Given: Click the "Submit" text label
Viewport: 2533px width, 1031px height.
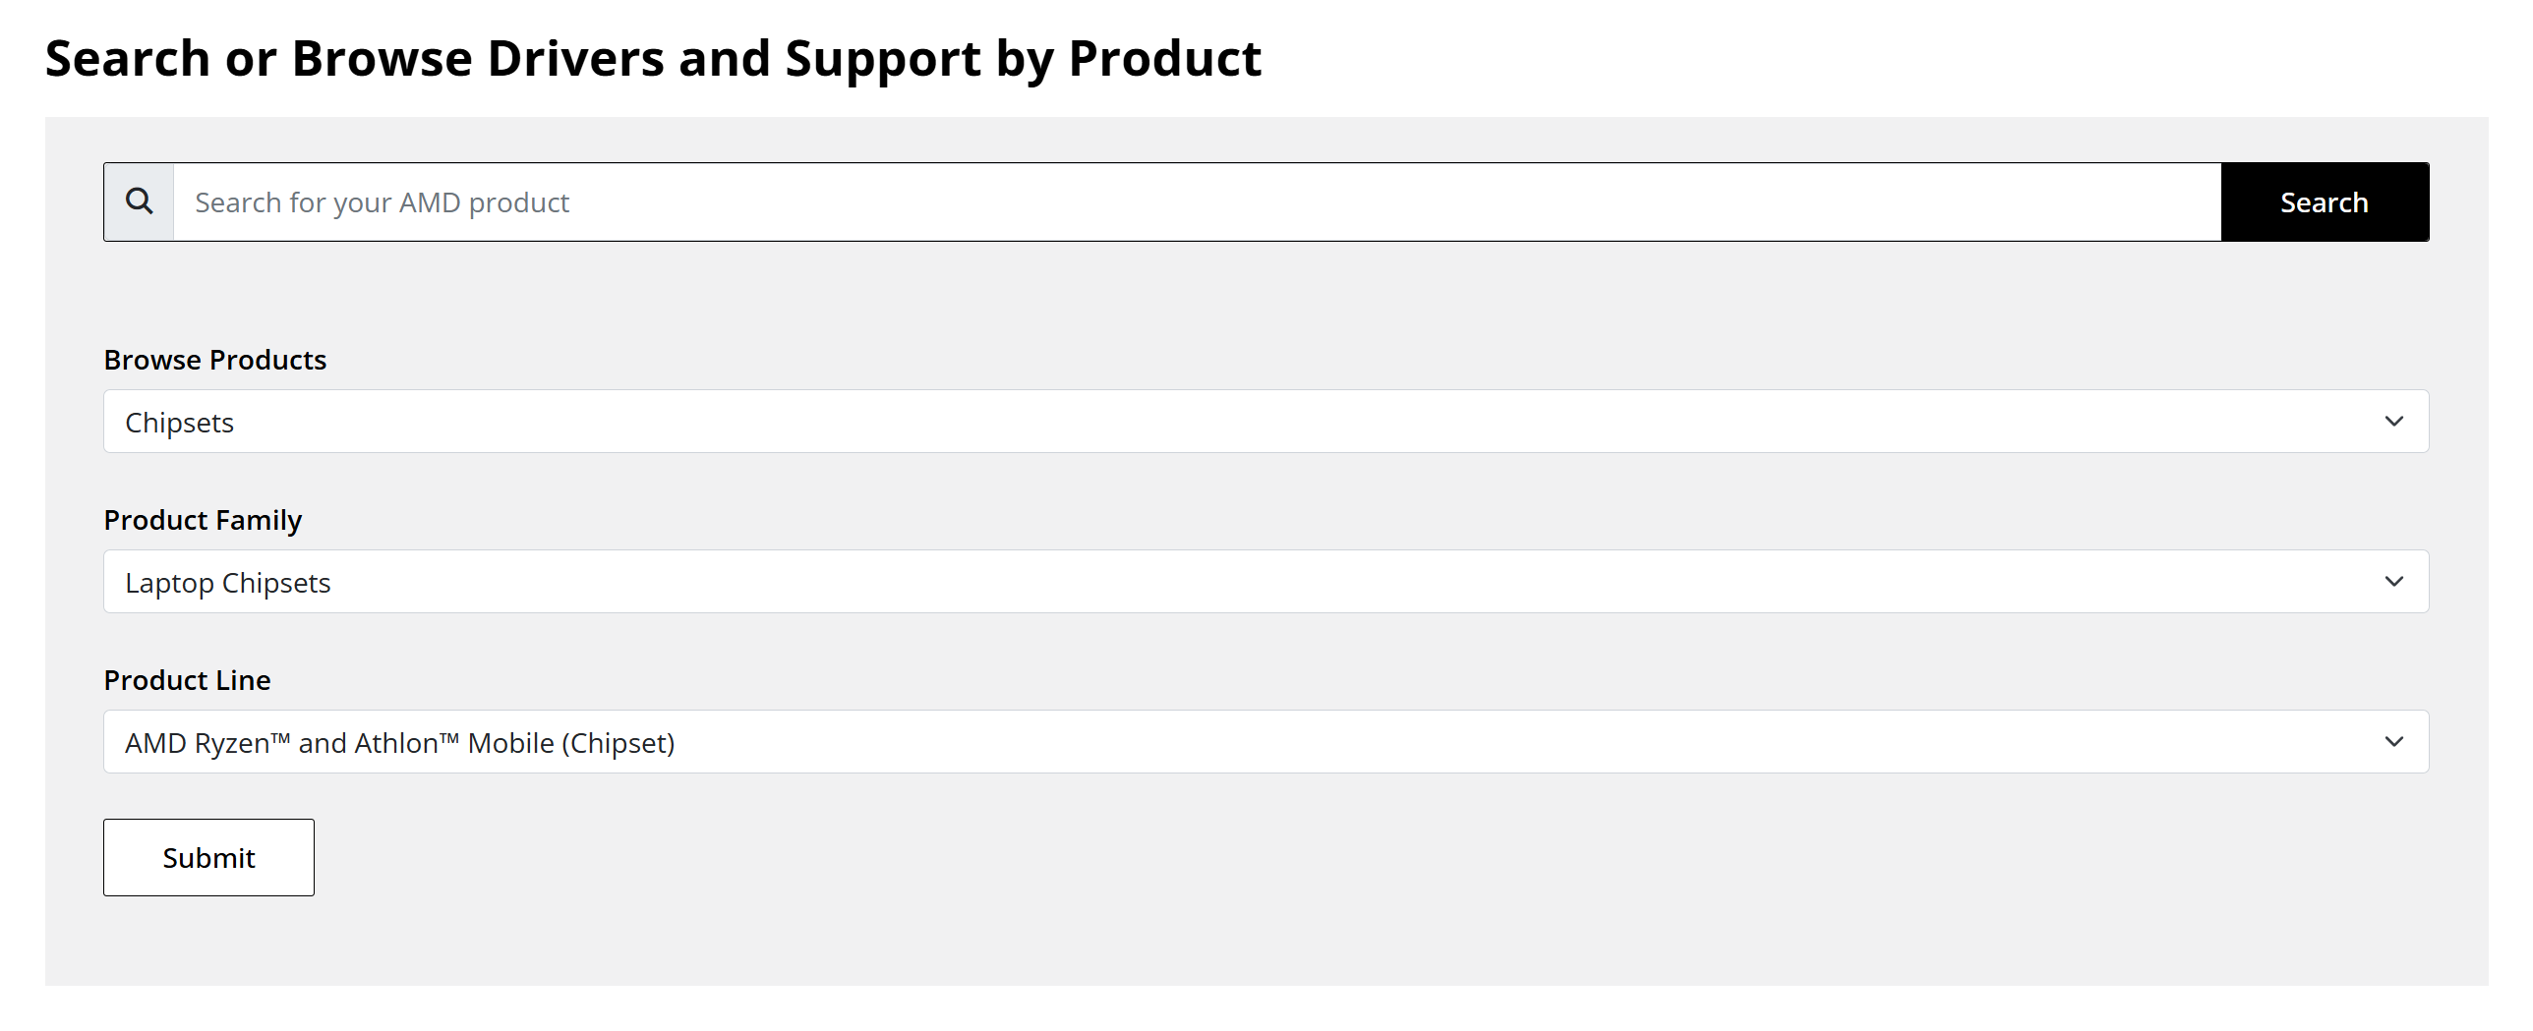Looking at the screenshot, I should [208, 858].
